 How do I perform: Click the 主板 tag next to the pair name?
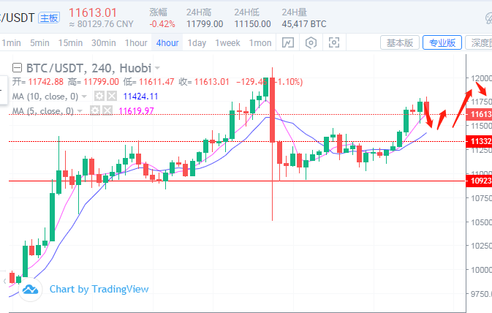tap(49, 16)
